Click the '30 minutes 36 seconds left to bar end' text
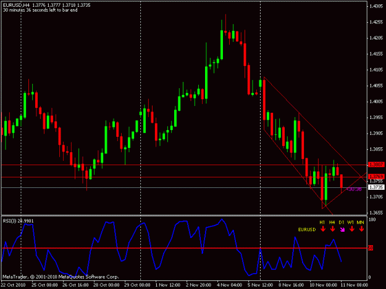This screenshot has width=386, height=289. (x=40, y=10)
